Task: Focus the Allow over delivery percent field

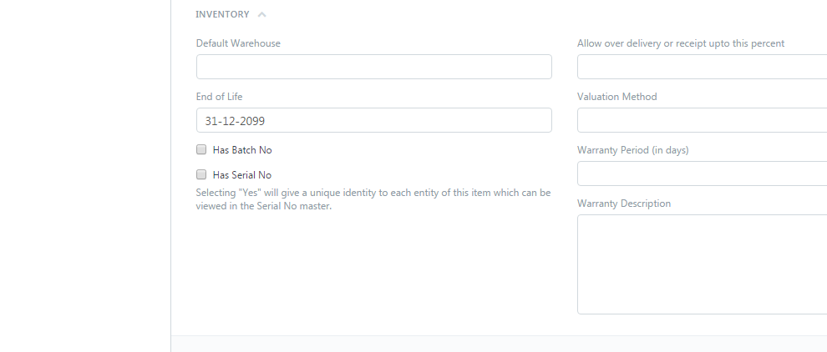Action: 702,67
